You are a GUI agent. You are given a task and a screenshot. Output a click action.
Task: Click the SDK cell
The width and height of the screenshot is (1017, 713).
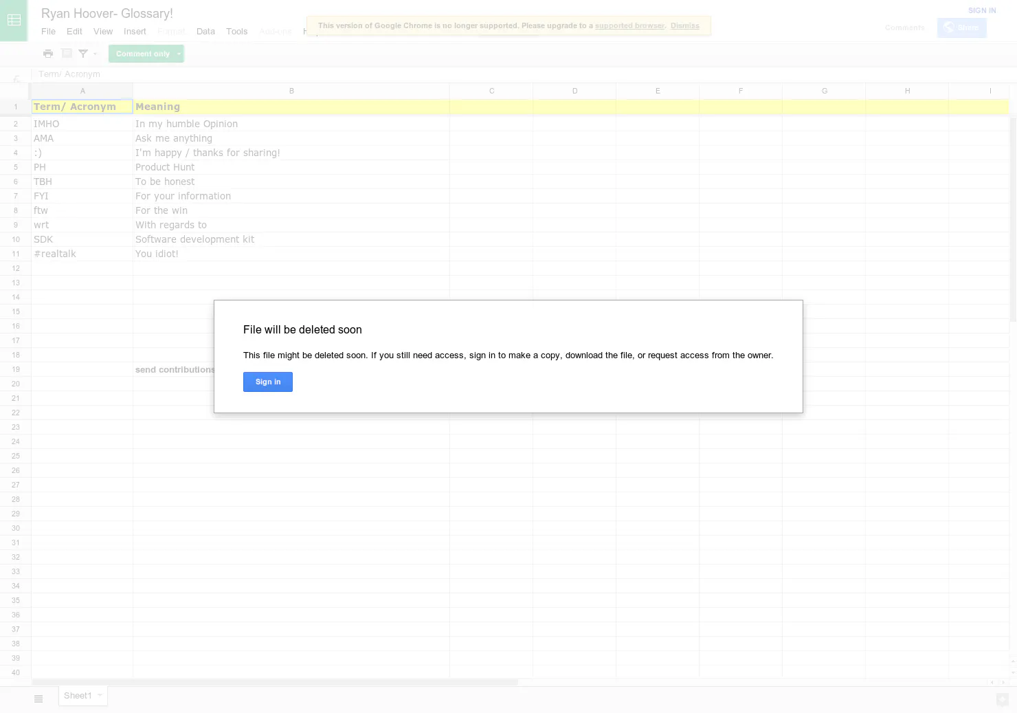82,239
